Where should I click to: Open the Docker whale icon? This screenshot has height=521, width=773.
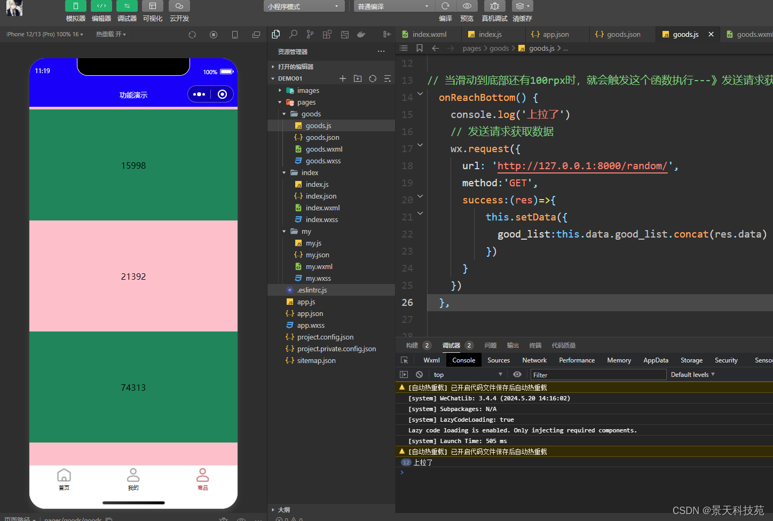click(x=361, y=34)
